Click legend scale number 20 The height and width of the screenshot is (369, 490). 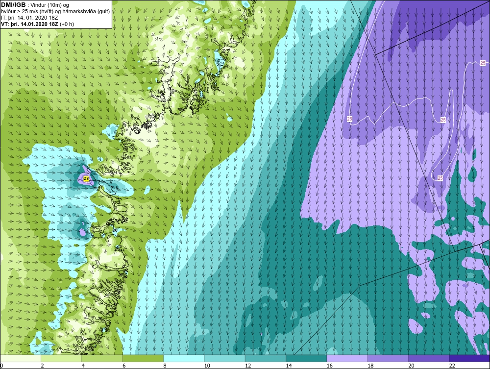[411, 366]
